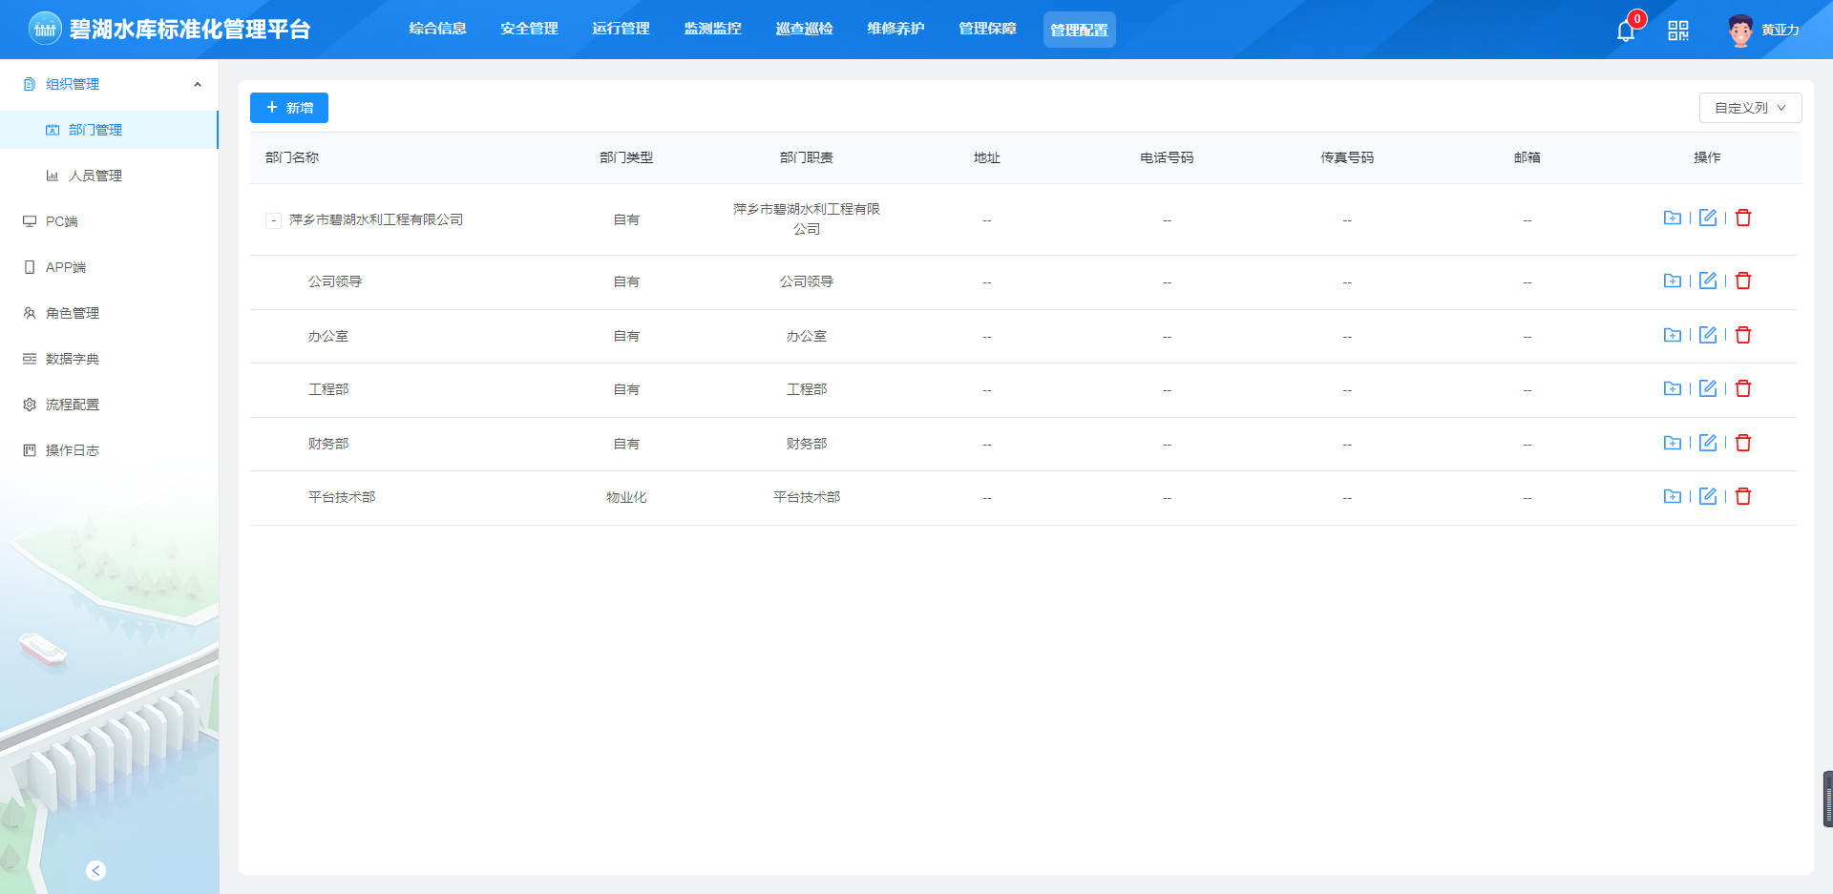Open 数据字典 in the sidebar
The image size is (1833, 894).
[109, 359]
